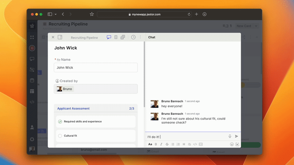Viewport: 294px width, 165px height.
Task: Open the chat speech-bubble icon in card header
Action: pyautogui.click(x=109, y=37)
